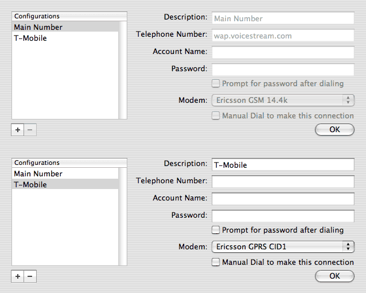Select T-Mobile in upper Configurations list
Viewport: 366px width, 293px height.
[x=30, y=38]
